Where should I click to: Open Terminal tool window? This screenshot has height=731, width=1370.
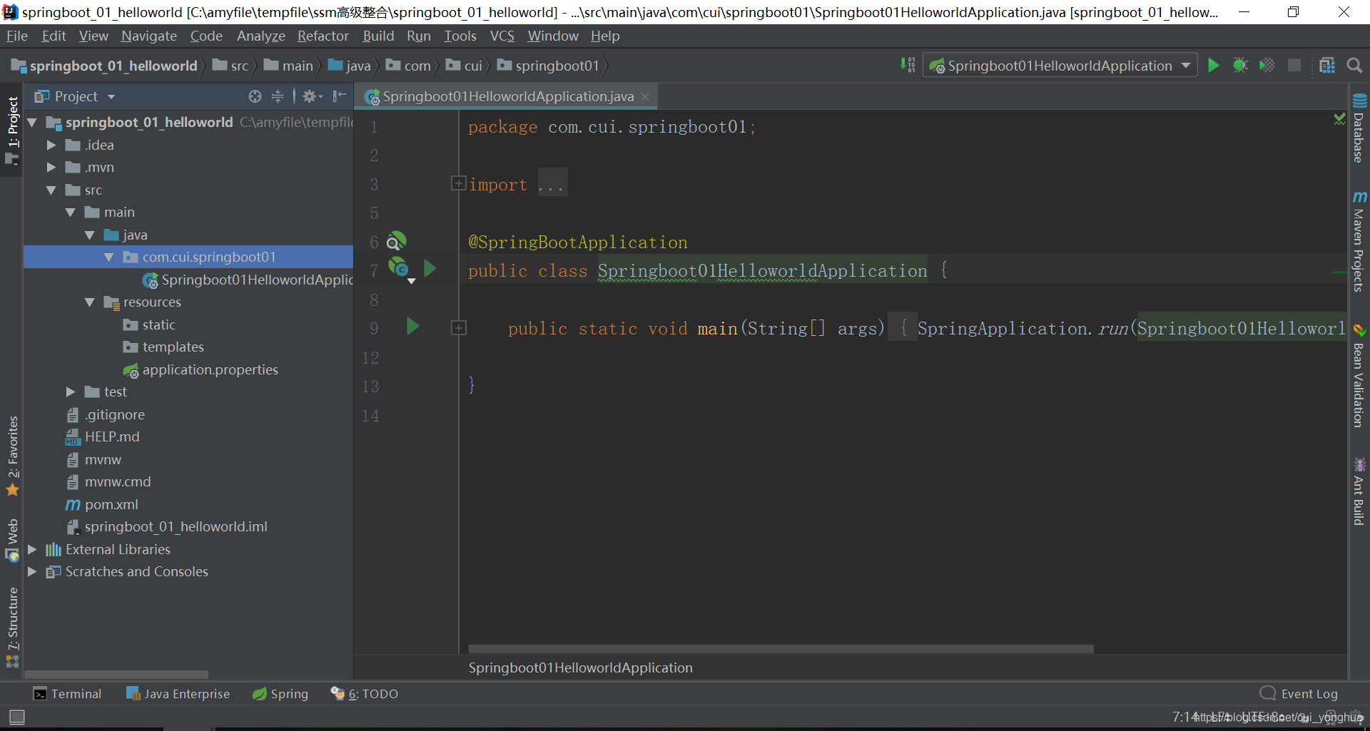click(x=68, y=694)
